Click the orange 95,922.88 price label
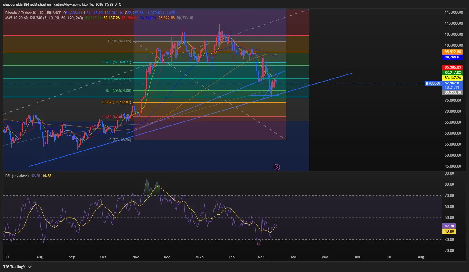 453,52
